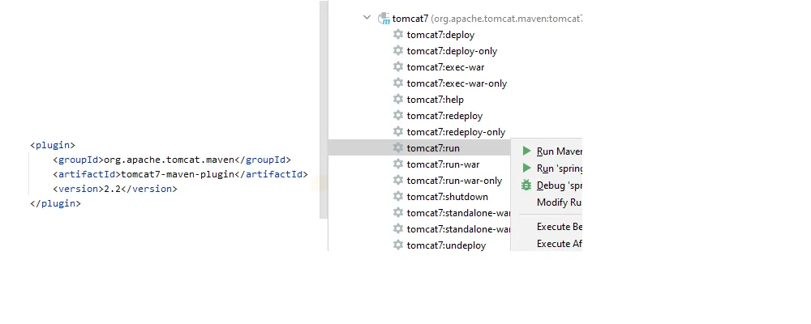Click gear icon beside tomcat7:run
Viewport: 811px width, 324px height.
pos(397,147)
